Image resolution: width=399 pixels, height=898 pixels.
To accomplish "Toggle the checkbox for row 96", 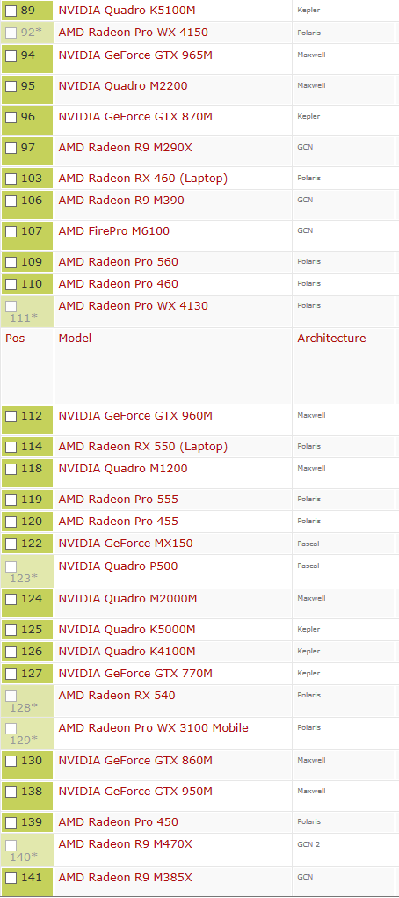I will 11,117.
